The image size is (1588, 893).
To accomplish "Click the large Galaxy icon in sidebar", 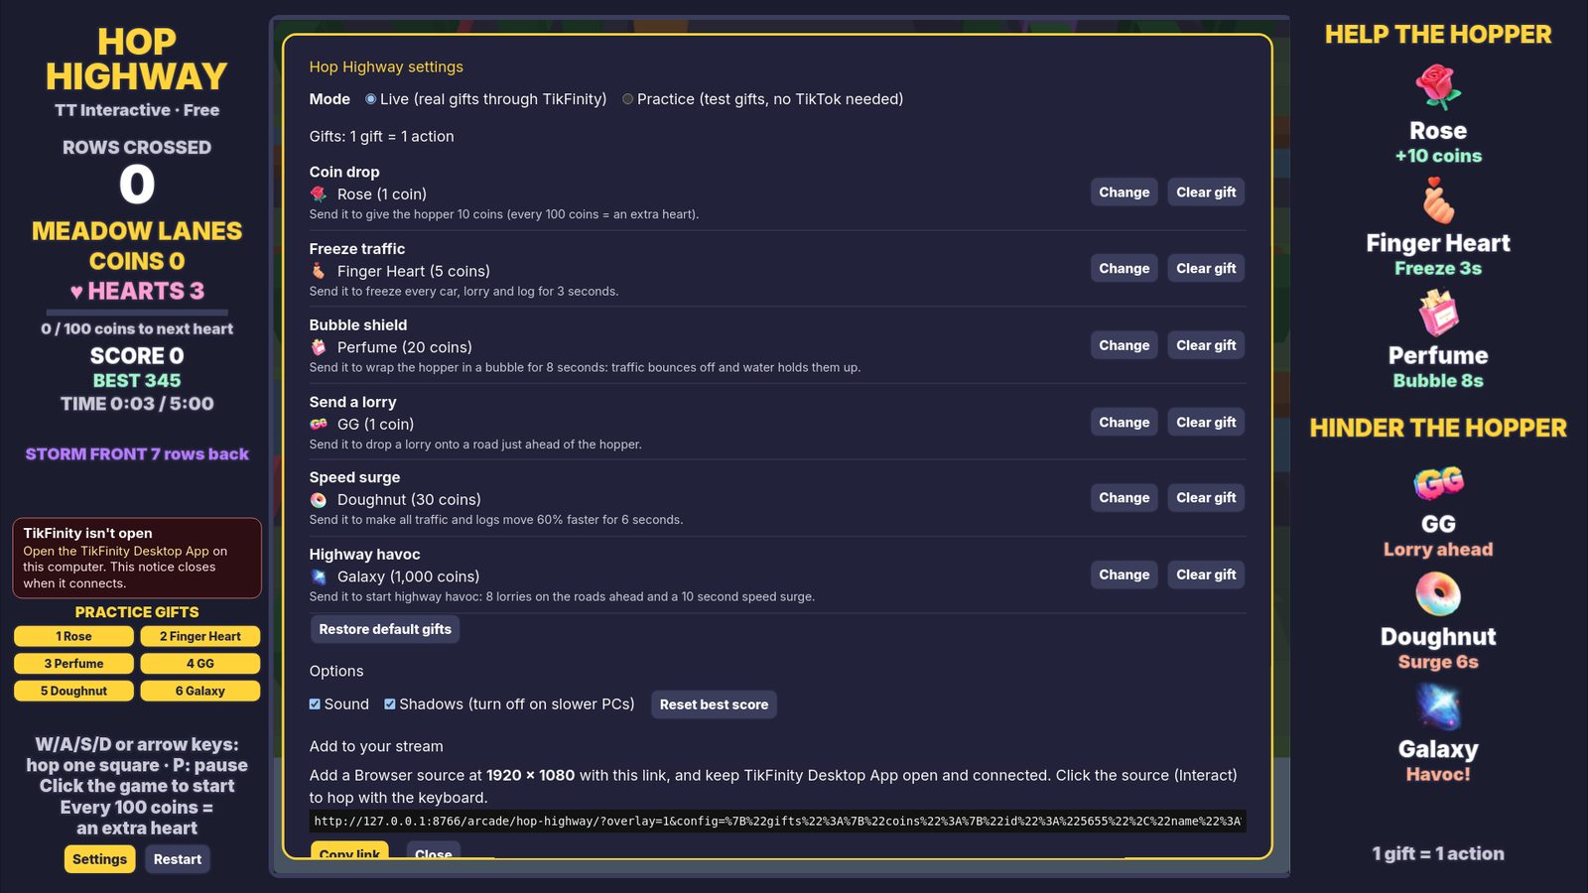I will pyautogui.click(x=1438, y=706).
